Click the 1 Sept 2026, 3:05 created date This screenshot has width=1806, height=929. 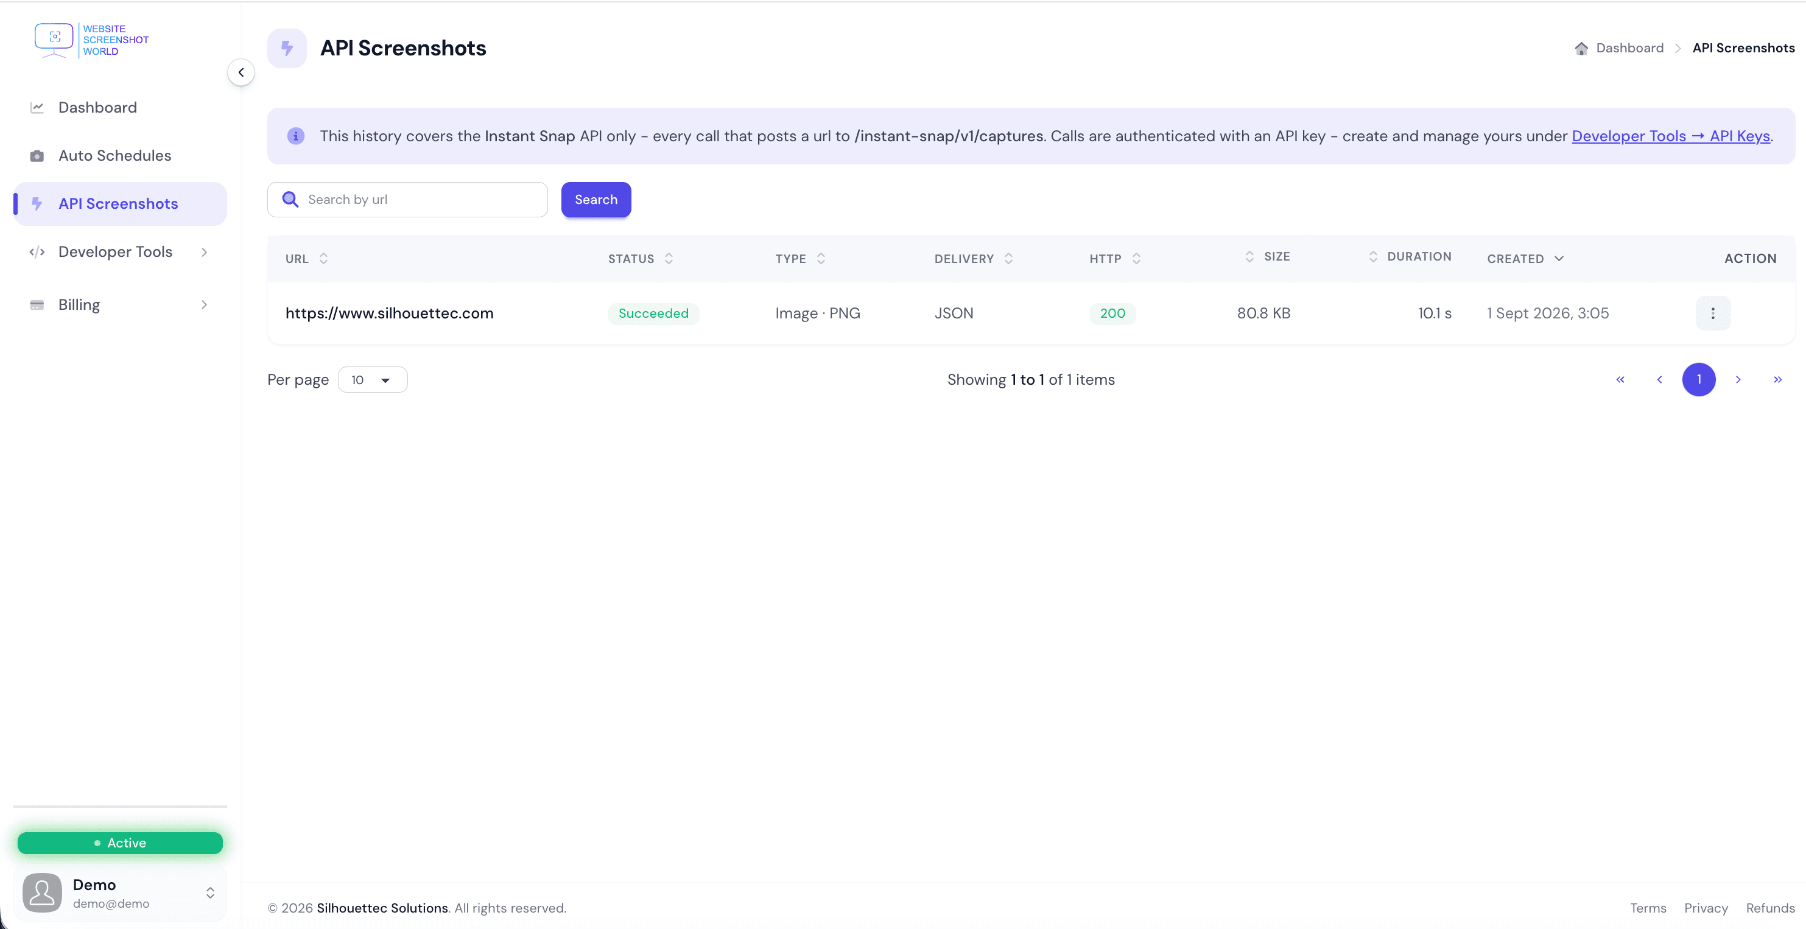coord(1548,314)
